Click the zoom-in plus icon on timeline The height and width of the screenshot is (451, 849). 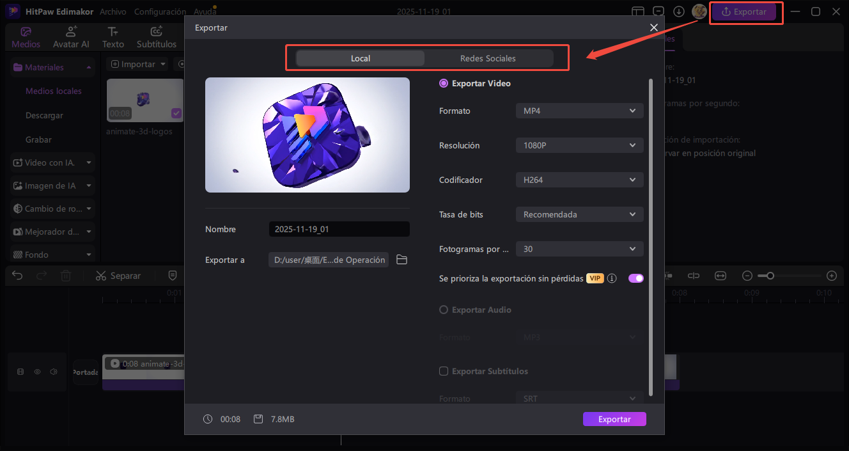click(x=831, y=276)
